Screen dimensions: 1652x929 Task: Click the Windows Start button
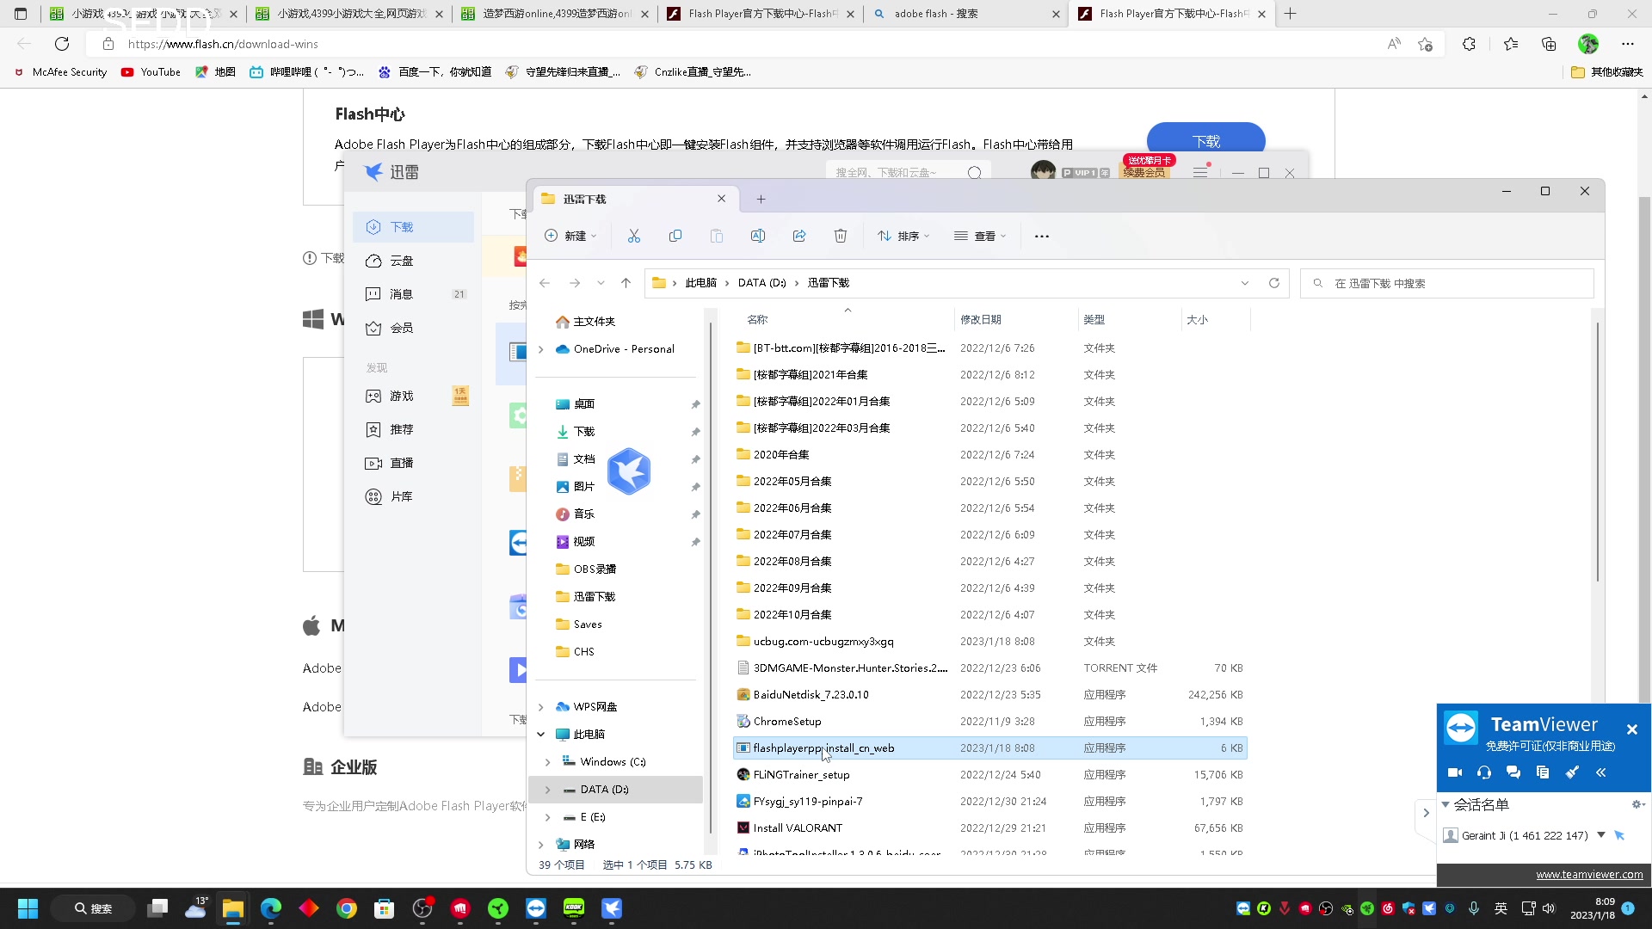pos(28,908)
